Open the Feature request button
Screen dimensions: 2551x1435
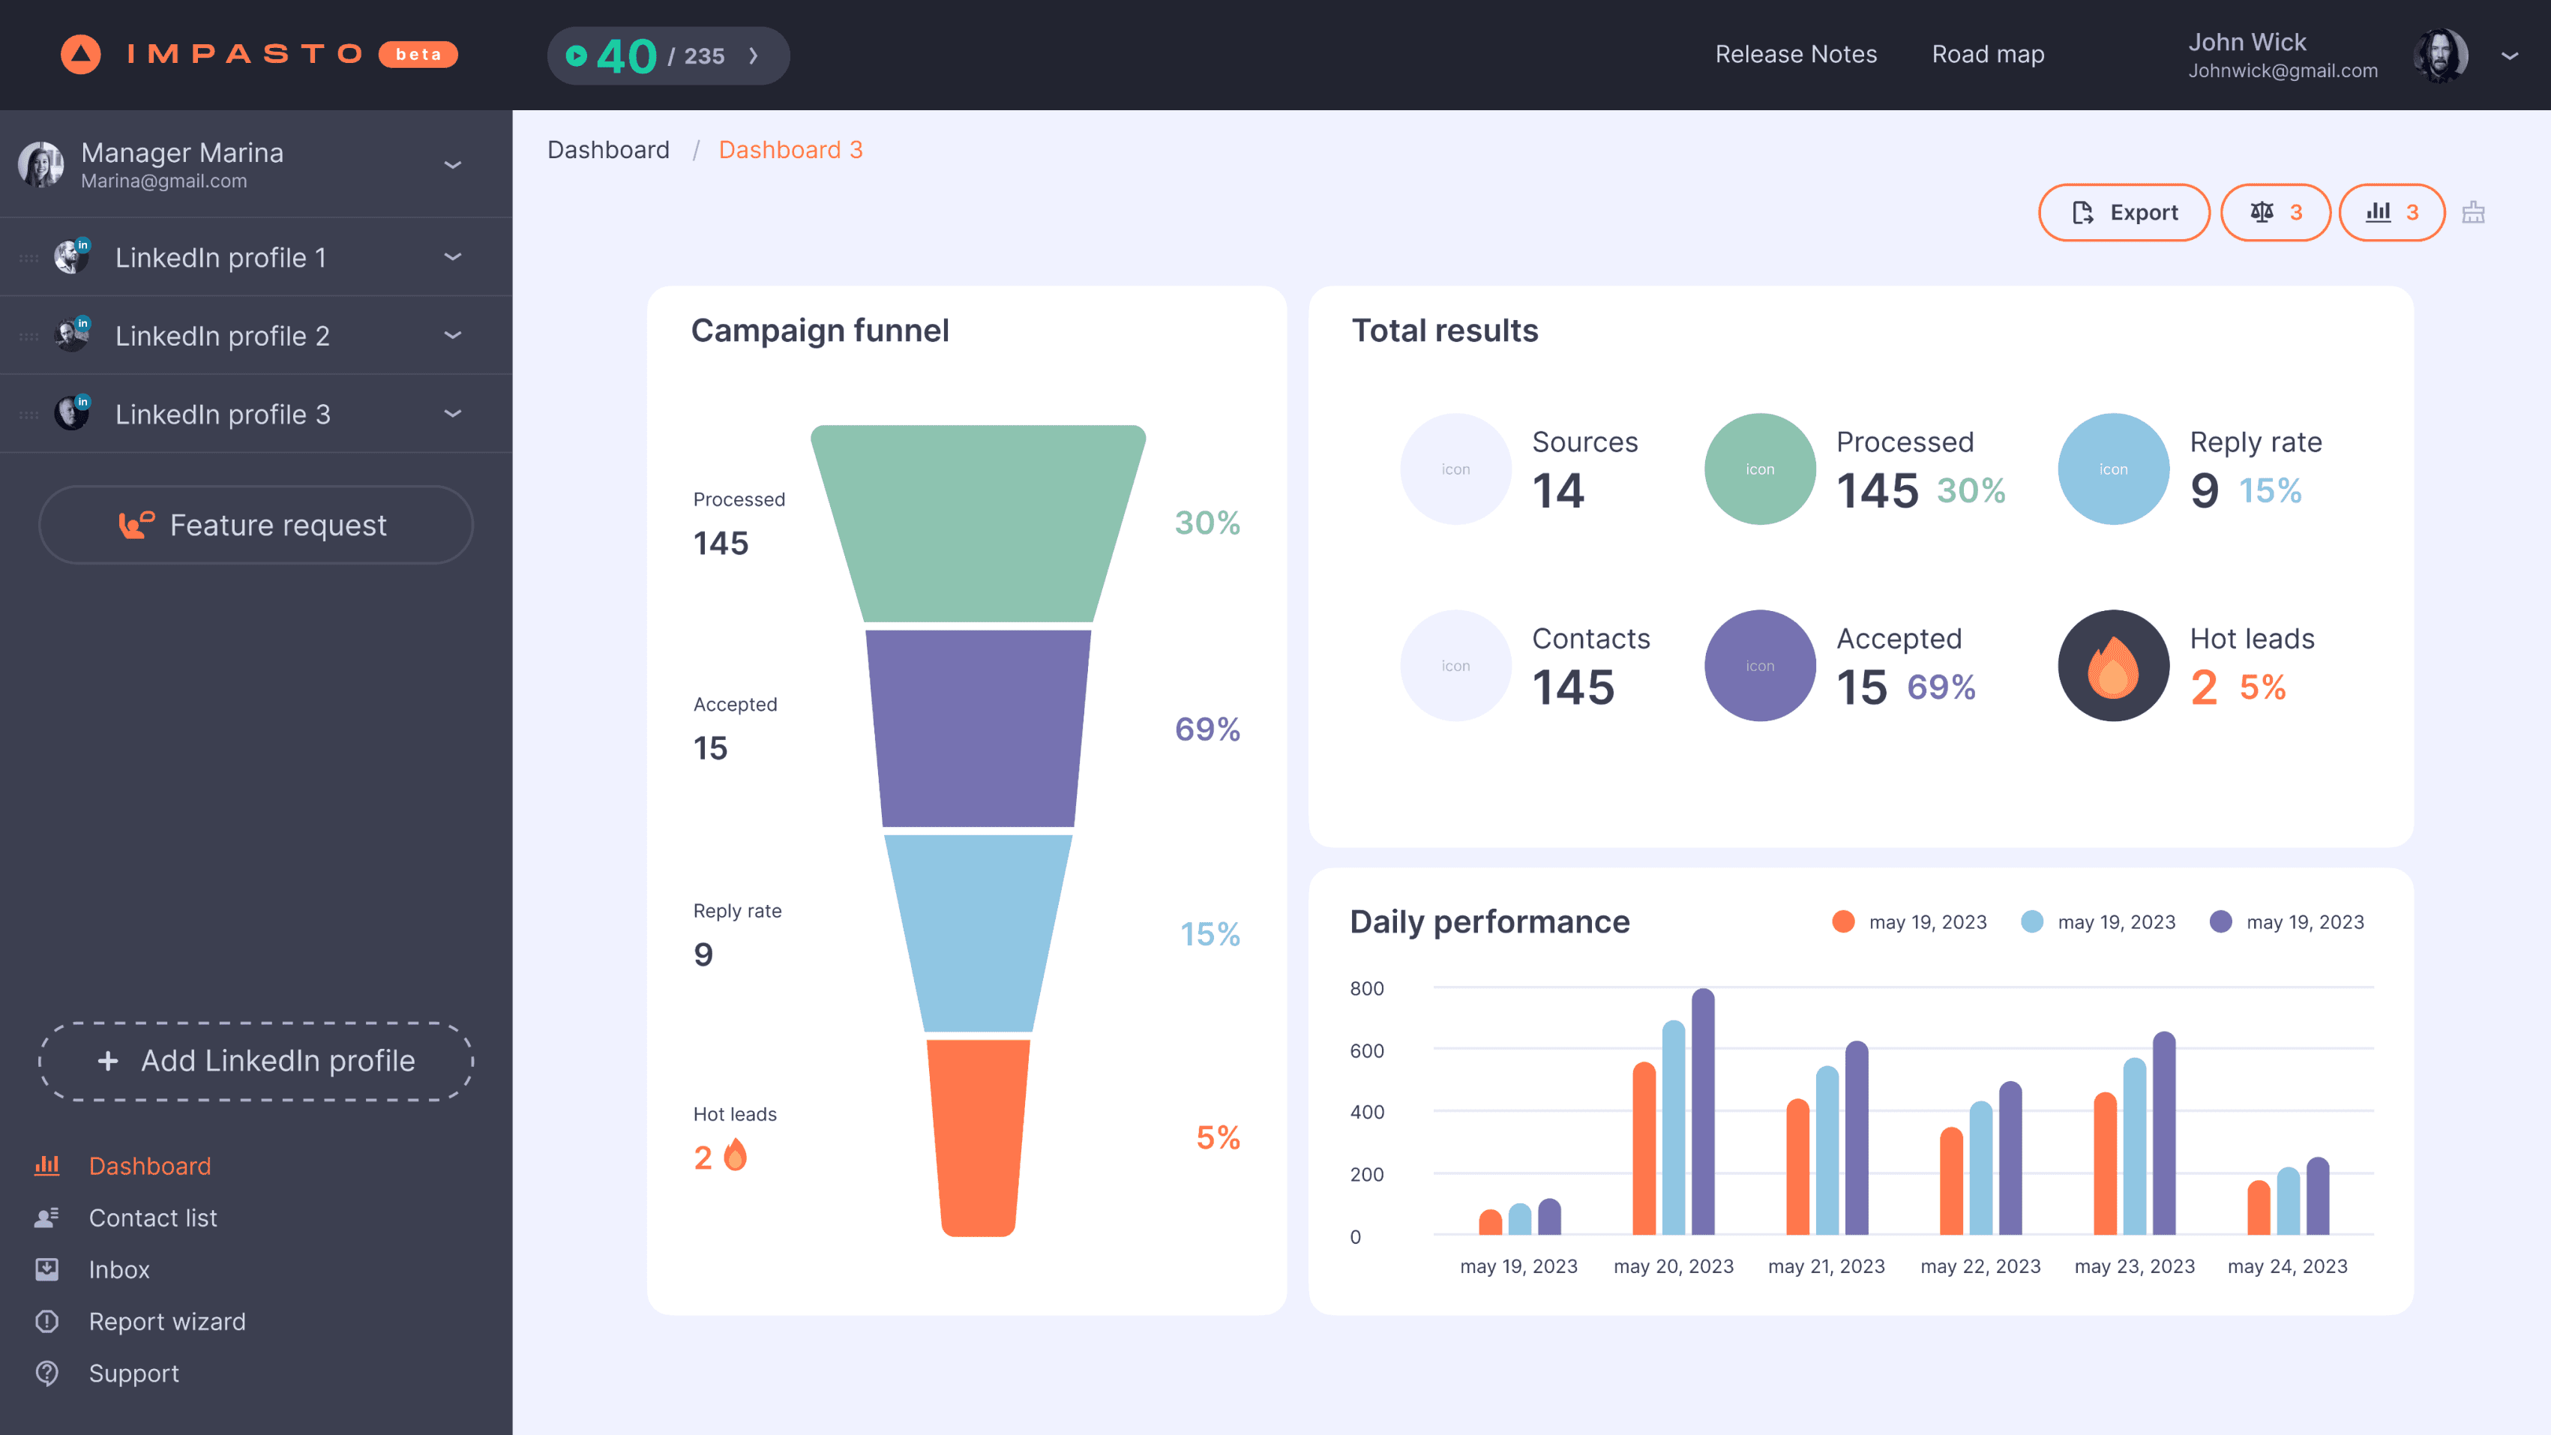click(256, 525)
